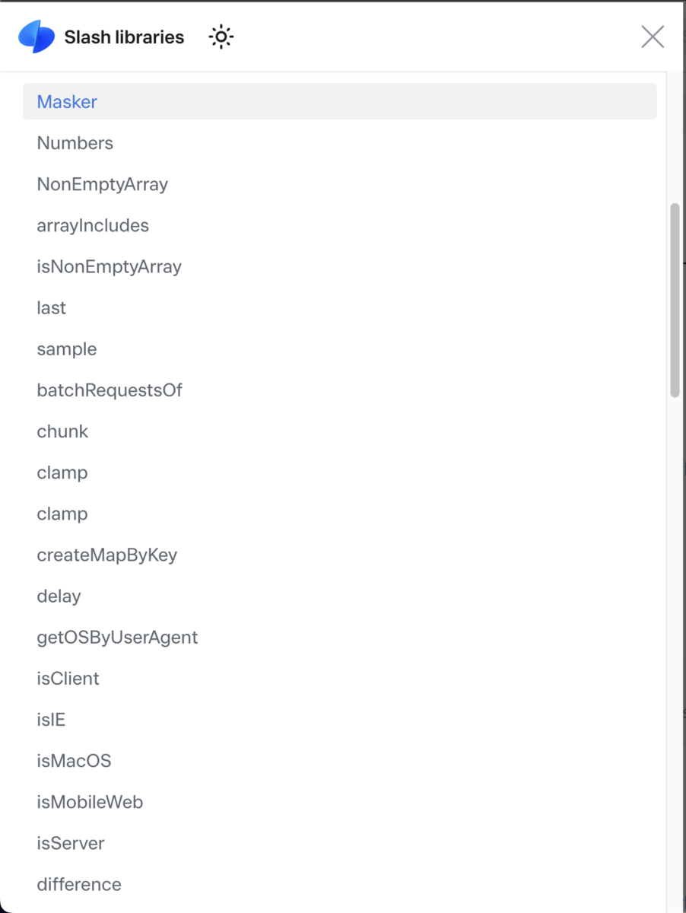Select the highlighted Masker library

pos(67,101)
